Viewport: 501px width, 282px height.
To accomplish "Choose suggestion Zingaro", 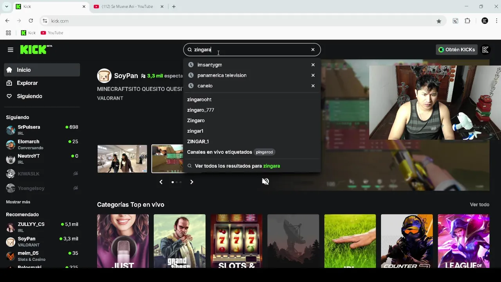I will 196,121.
